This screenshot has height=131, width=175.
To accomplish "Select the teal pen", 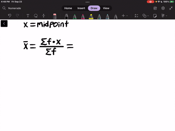I will pos(99,16).
